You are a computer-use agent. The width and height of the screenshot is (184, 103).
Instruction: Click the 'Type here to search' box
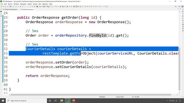pos(26,100)
